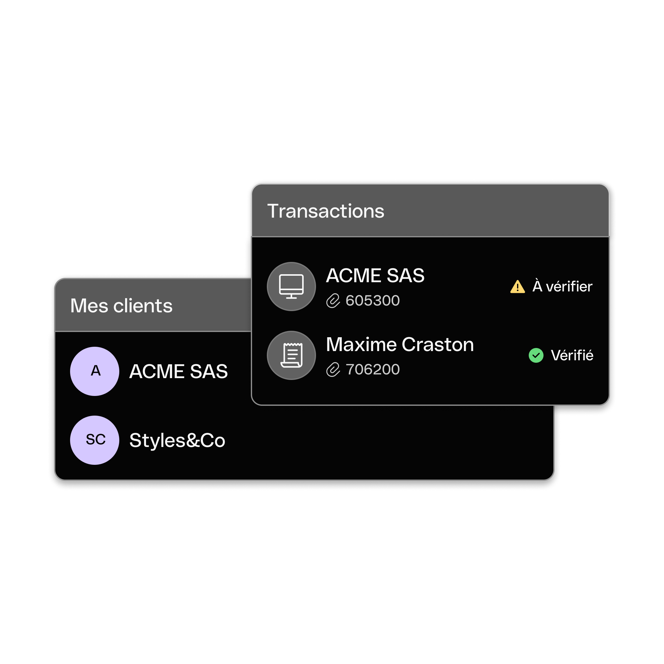Click the Mes clients panel header
Viewport: 664px width, 664px height.
click(153, 305)
